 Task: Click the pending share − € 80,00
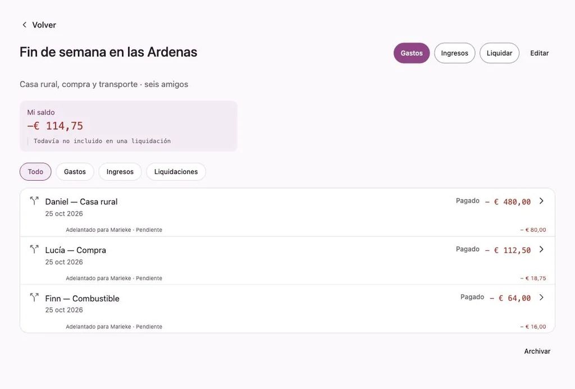tap(533, 230)
